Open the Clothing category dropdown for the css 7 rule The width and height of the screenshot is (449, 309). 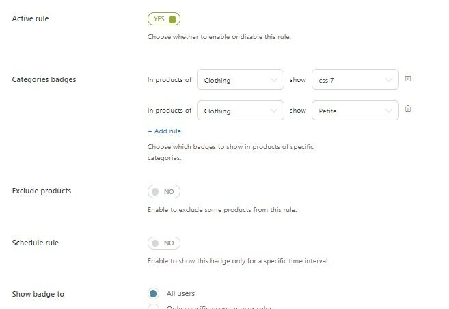(241, 79)
